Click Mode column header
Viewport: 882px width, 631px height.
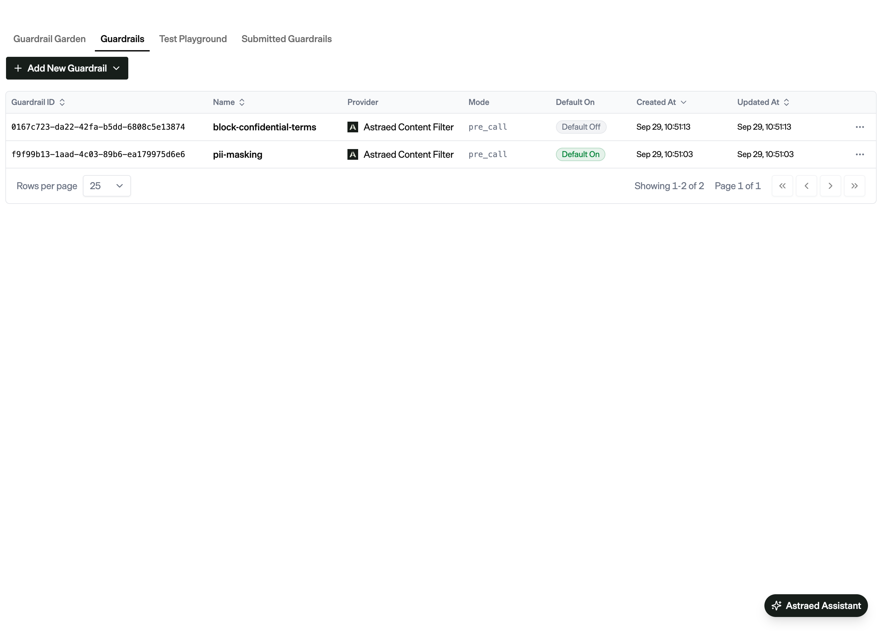(478, 102)
